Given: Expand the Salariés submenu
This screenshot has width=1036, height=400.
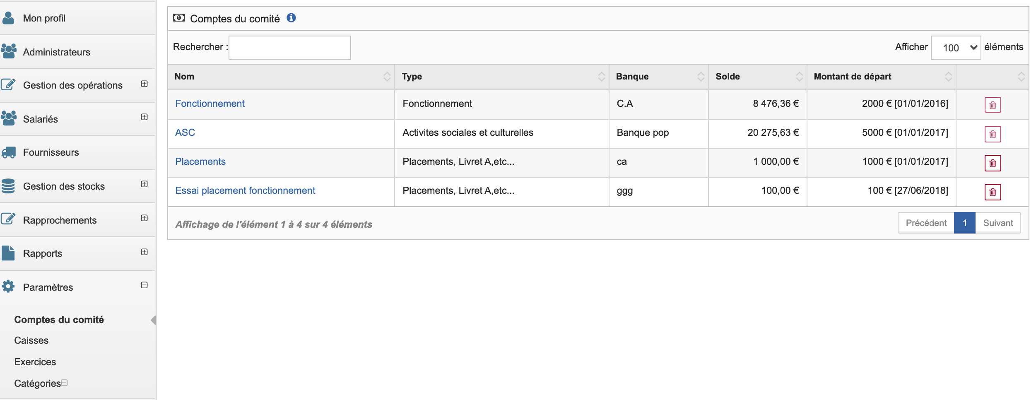Looking at the screenshot, I should (144, 117).
